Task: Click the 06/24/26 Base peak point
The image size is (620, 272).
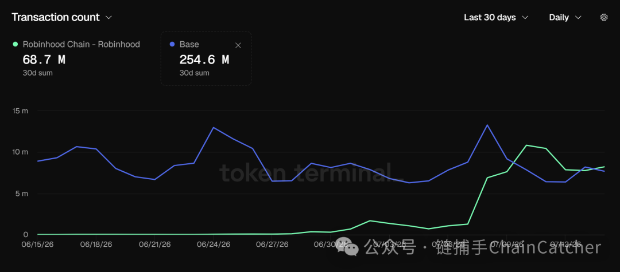Action: [214, 127]
